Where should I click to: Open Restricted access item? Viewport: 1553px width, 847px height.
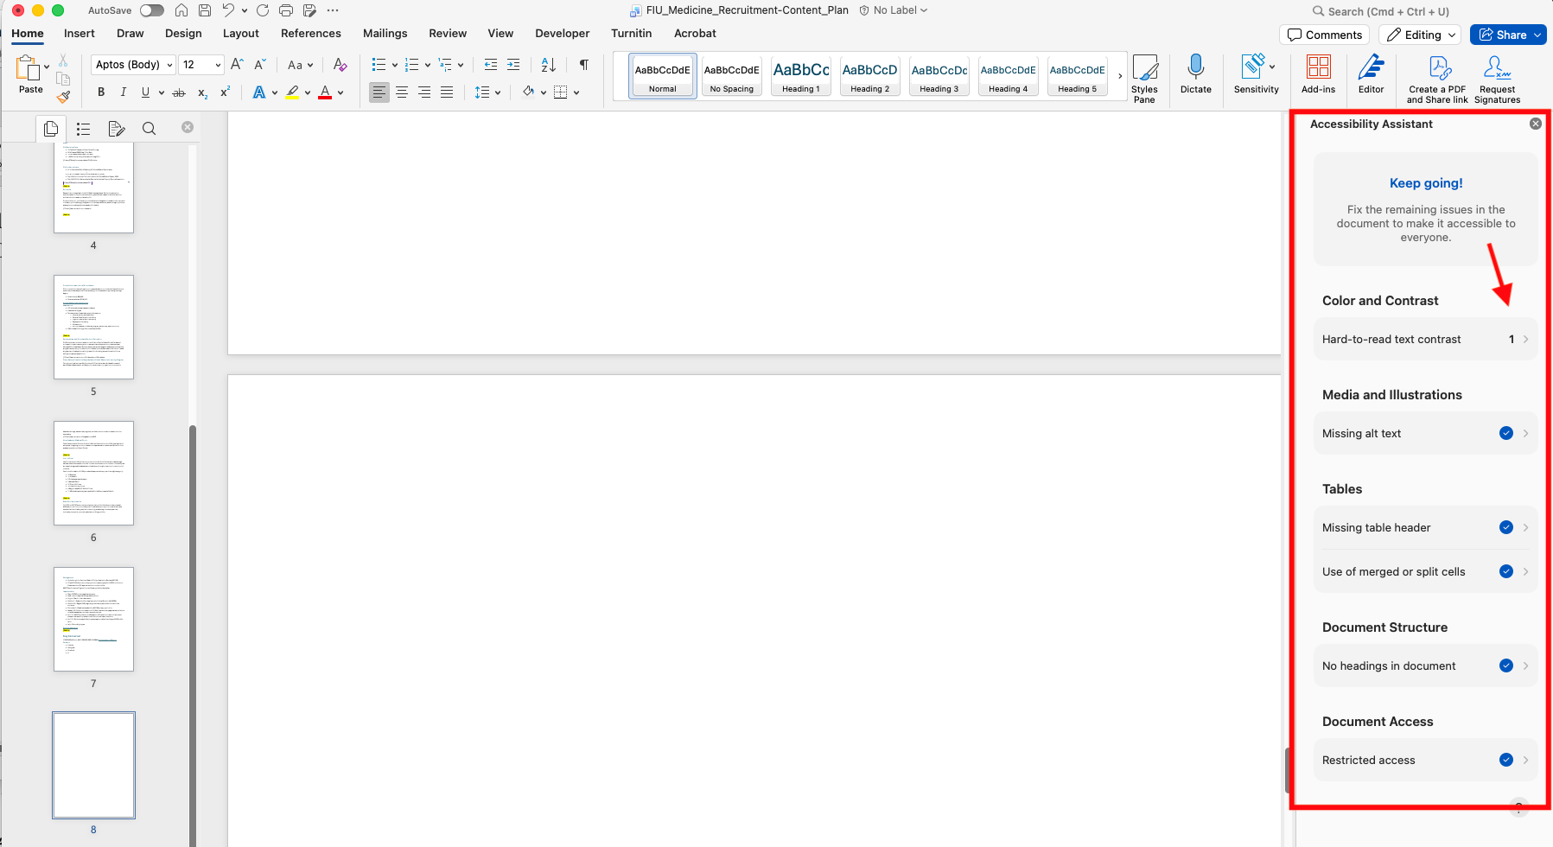point(1425,761)
